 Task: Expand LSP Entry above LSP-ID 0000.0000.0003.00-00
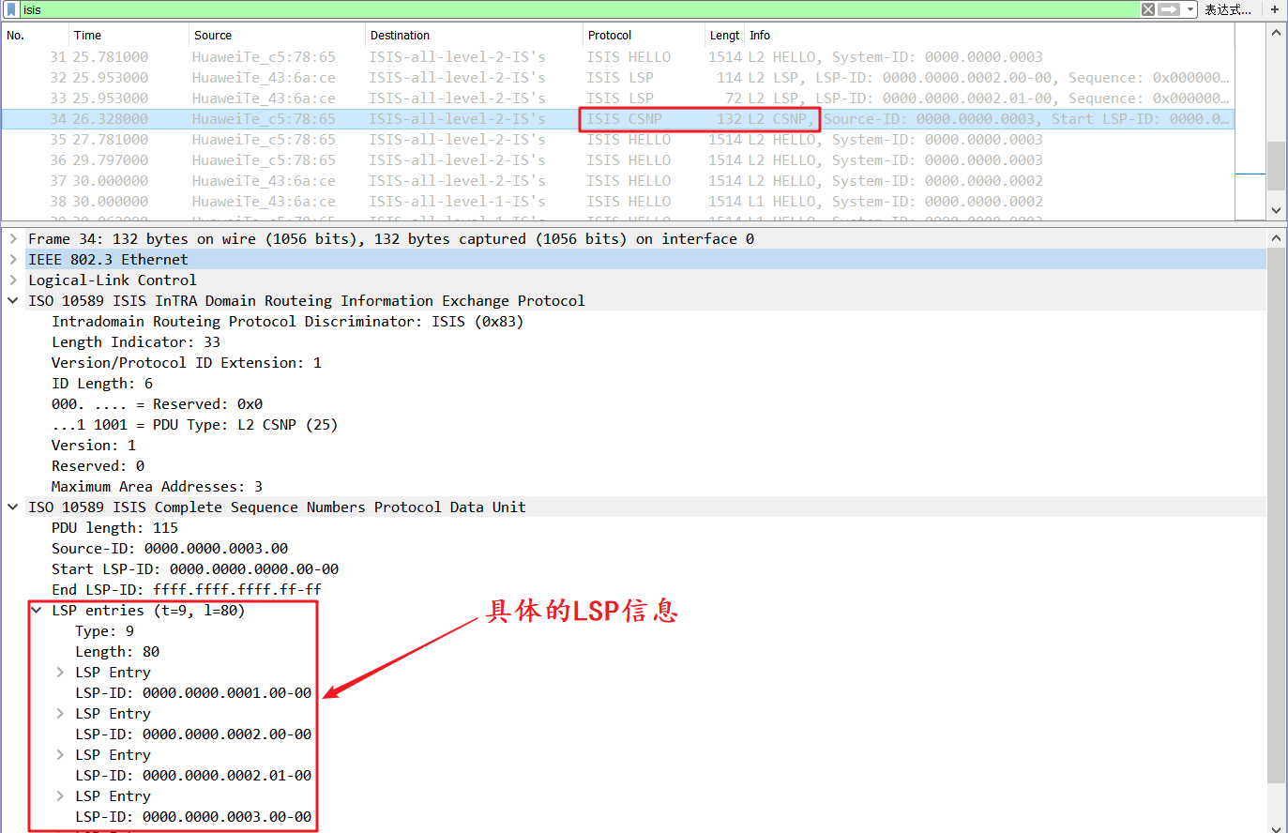60,796
